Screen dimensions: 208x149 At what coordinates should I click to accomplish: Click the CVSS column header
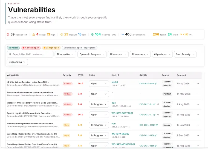(80, 75)
